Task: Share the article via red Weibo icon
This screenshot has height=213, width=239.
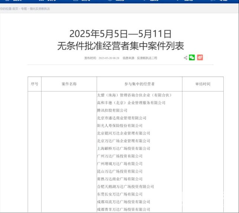Action: coord(200,58)
